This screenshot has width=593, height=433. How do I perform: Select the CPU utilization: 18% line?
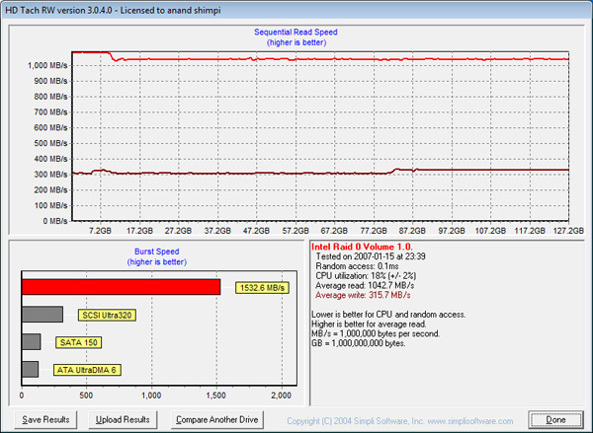pos(366,276)
